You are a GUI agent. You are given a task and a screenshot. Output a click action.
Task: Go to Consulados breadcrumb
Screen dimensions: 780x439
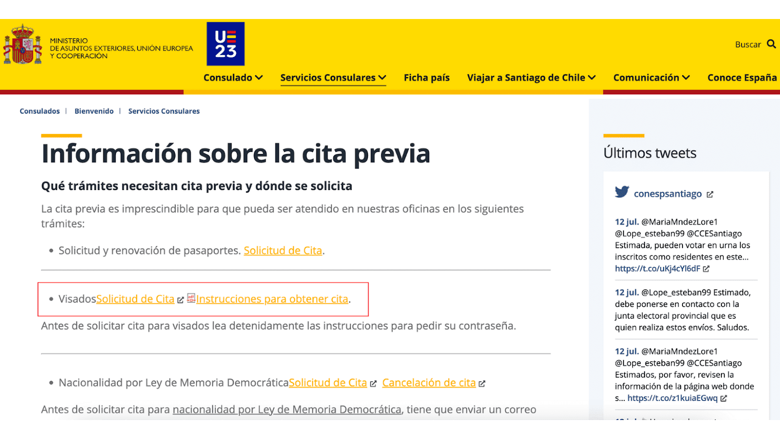click(x=39, y=111)
